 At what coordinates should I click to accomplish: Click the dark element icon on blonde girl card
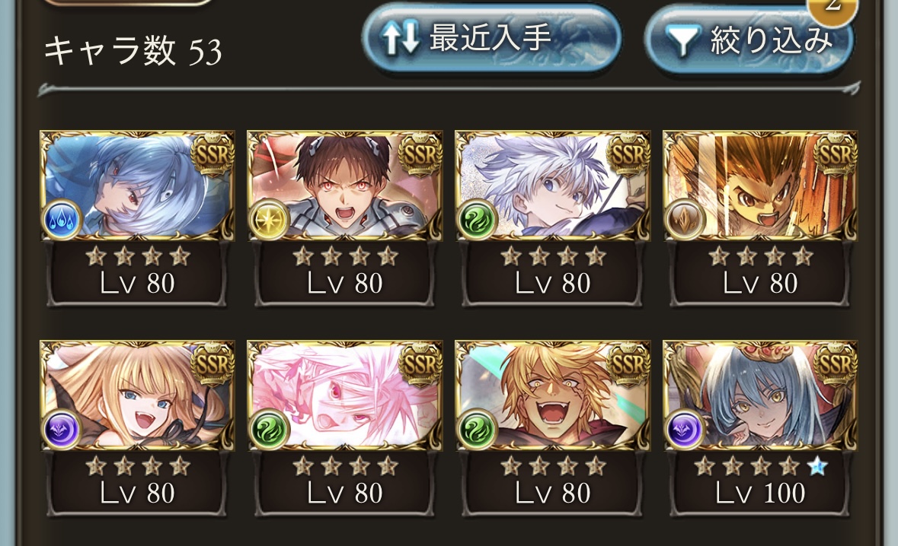61,430
